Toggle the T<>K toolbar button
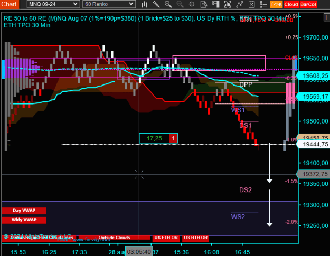Viewport: 330px width, 256px height. click(276, 4)
